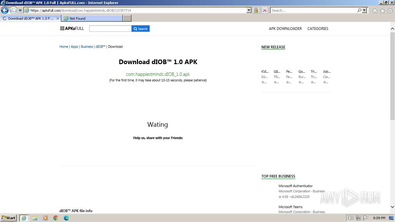Open the Windows Start menu
This screenshot has height=222, width=395.
pos(9,218)
